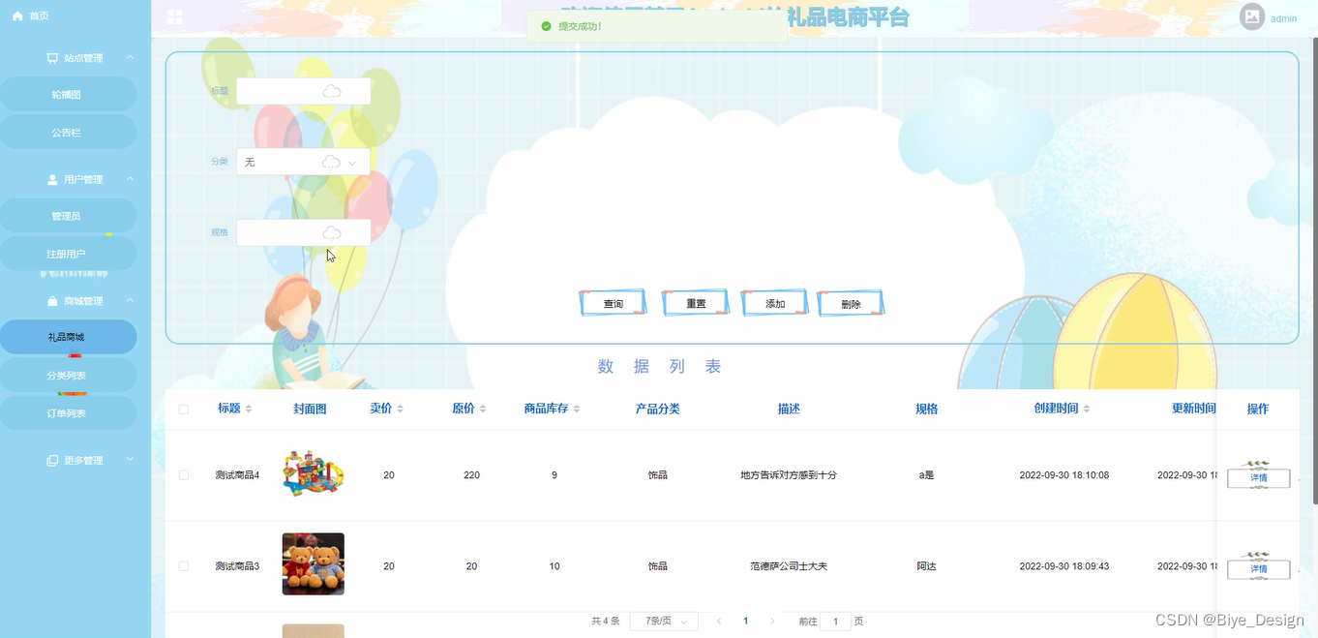Click the vertical page scrollbar
Image resolution: width=1318 pixels, height=638 pixels.
1313,270
